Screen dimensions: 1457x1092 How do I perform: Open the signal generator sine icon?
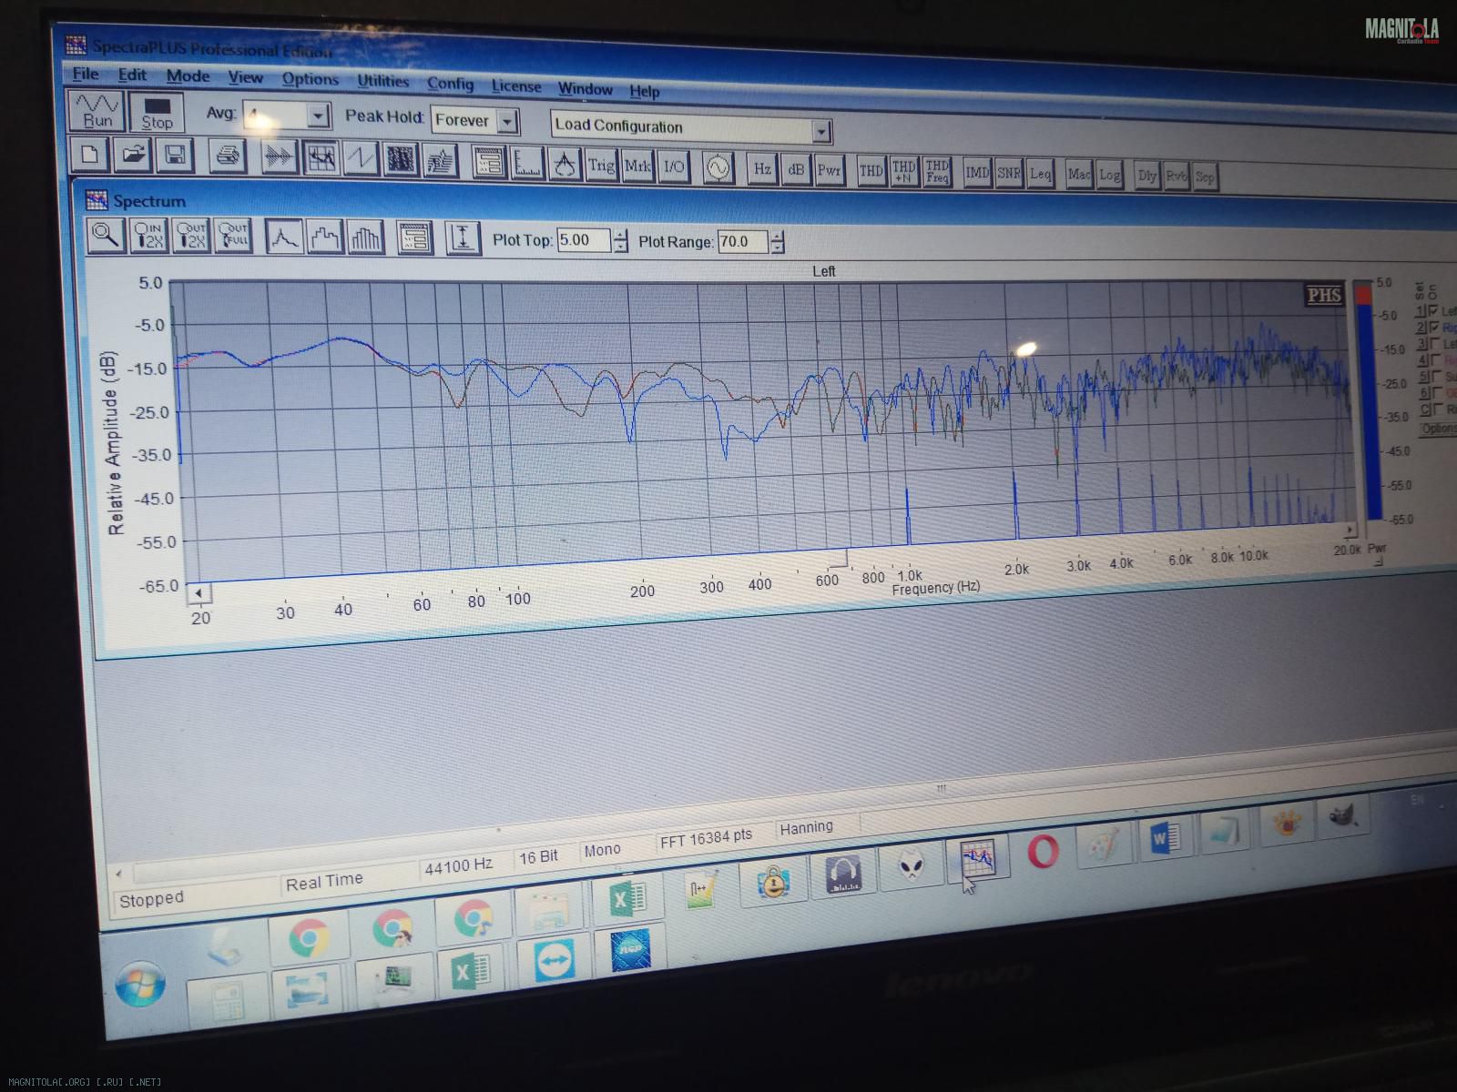[718, 167]
